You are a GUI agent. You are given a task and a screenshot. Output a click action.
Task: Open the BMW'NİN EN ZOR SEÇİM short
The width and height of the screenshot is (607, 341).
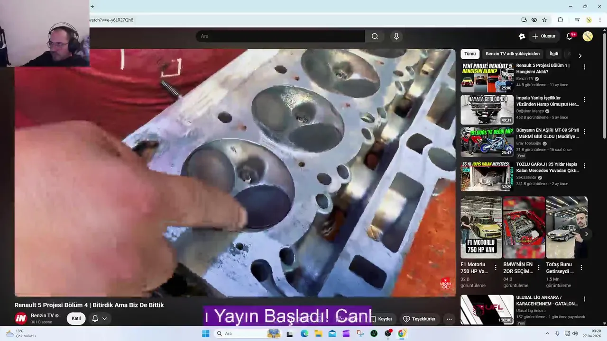524,227
